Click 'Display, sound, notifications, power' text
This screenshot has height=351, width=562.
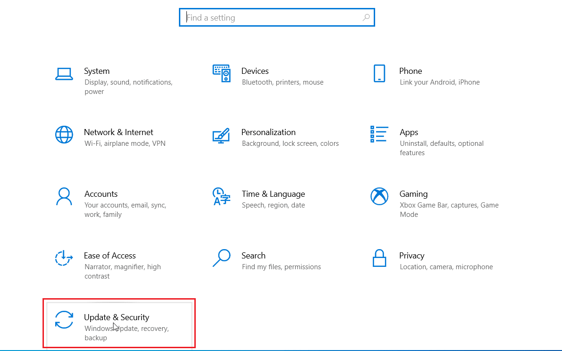(x=128, y=87)
